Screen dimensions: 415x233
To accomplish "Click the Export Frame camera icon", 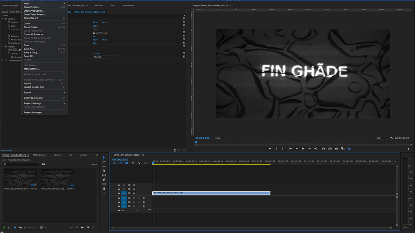I will click(336, 149).
